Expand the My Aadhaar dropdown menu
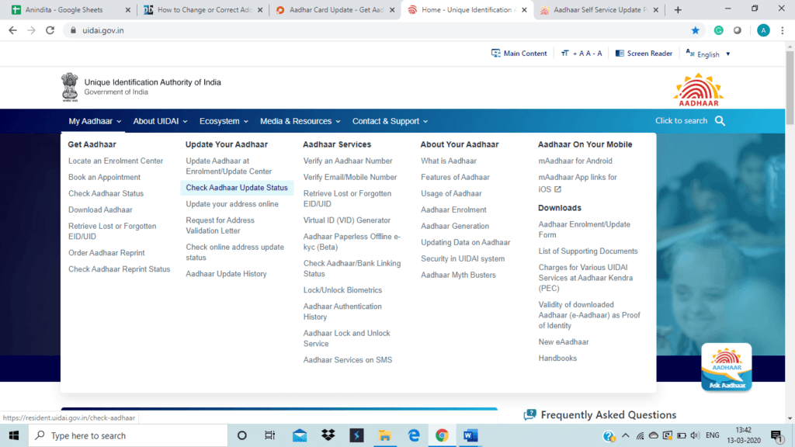Screen dimensions: 795x447 (95, 121)
